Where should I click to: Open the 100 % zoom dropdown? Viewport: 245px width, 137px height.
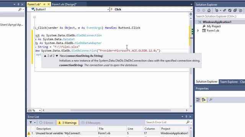[40, 110]
